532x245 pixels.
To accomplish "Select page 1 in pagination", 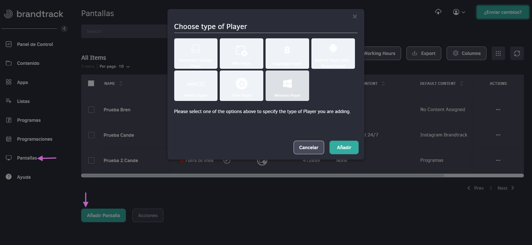I will [x=491, y=188].
